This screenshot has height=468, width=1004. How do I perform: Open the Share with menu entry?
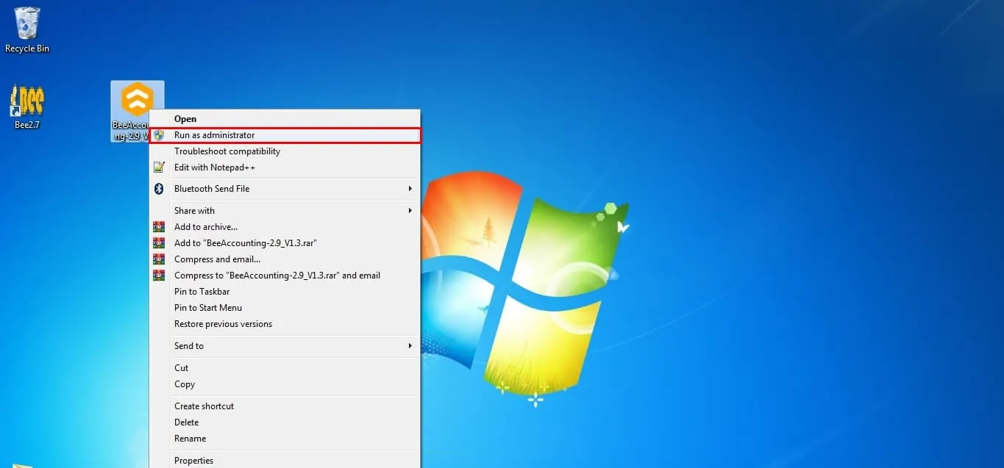(285, 211)
